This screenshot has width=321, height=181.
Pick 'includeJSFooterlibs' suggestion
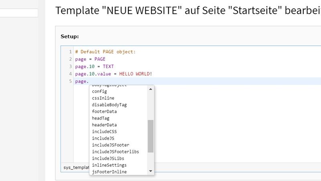click(x=115, y=152)
